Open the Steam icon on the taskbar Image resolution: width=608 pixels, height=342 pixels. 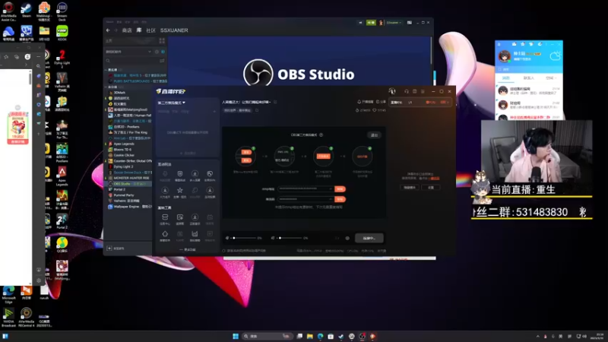340,336
